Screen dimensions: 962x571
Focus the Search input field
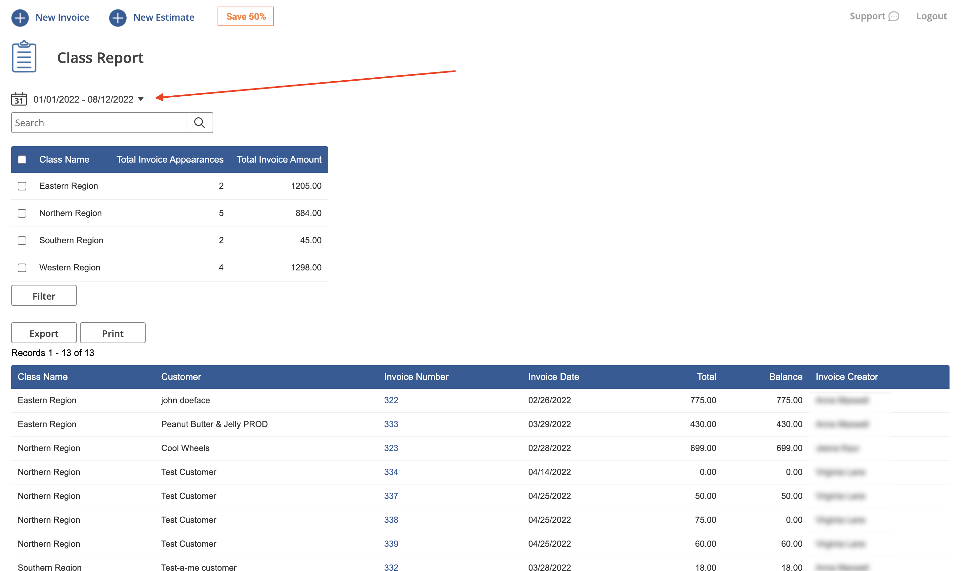pos(98,123)
